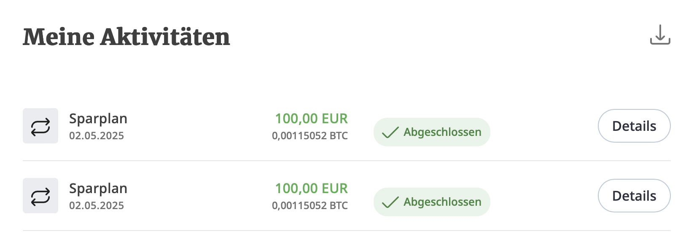Click the 0,00115052 BTC value in the second entry
Screen dimensions: 694x244
coord(310,206)
